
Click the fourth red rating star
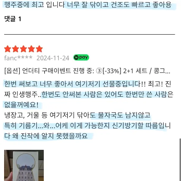[x=31, y=49]
